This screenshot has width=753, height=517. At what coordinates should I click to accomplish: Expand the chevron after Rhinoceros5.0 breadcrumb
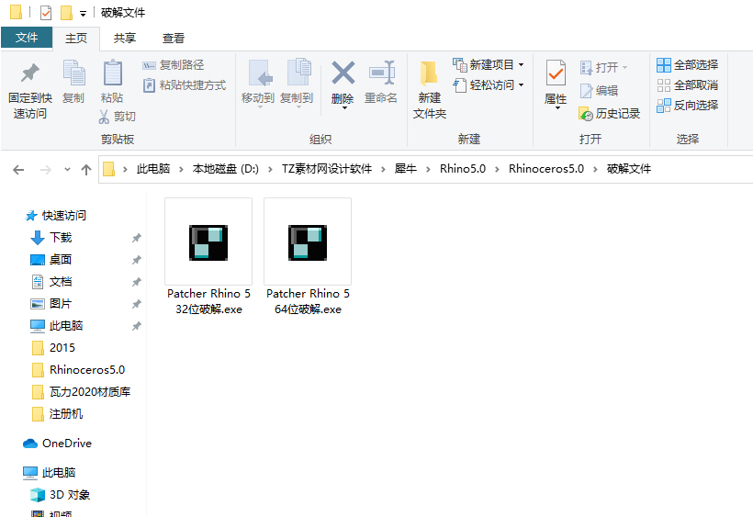point(595,169)
